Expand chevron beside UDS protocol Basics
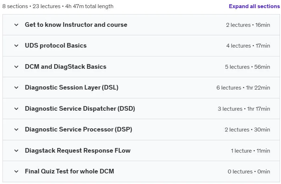281x184 pixels. (16, 46)
